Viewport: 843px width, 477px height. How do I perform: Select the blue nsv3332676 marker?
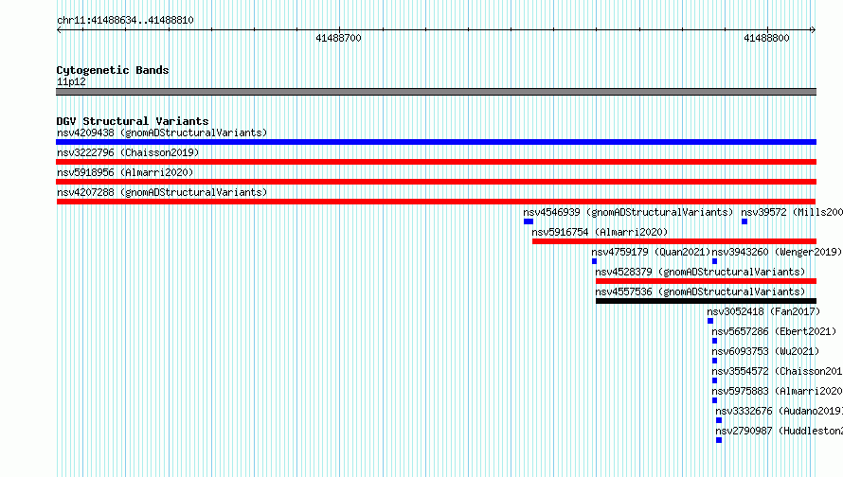[x=719, y=420]
